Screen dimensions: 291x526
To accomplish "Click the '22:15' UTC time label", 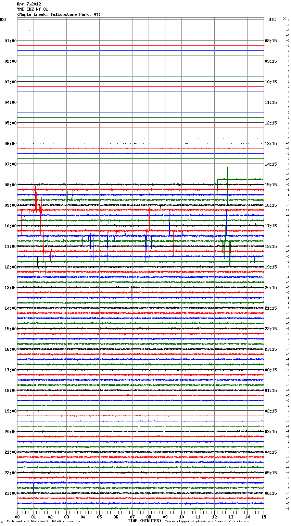I will [271, 329].
